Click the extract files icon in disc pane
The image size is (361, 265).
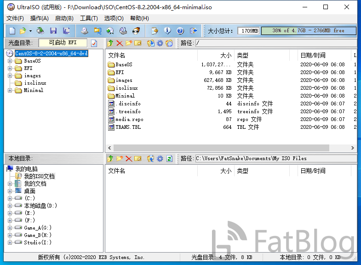151,43
